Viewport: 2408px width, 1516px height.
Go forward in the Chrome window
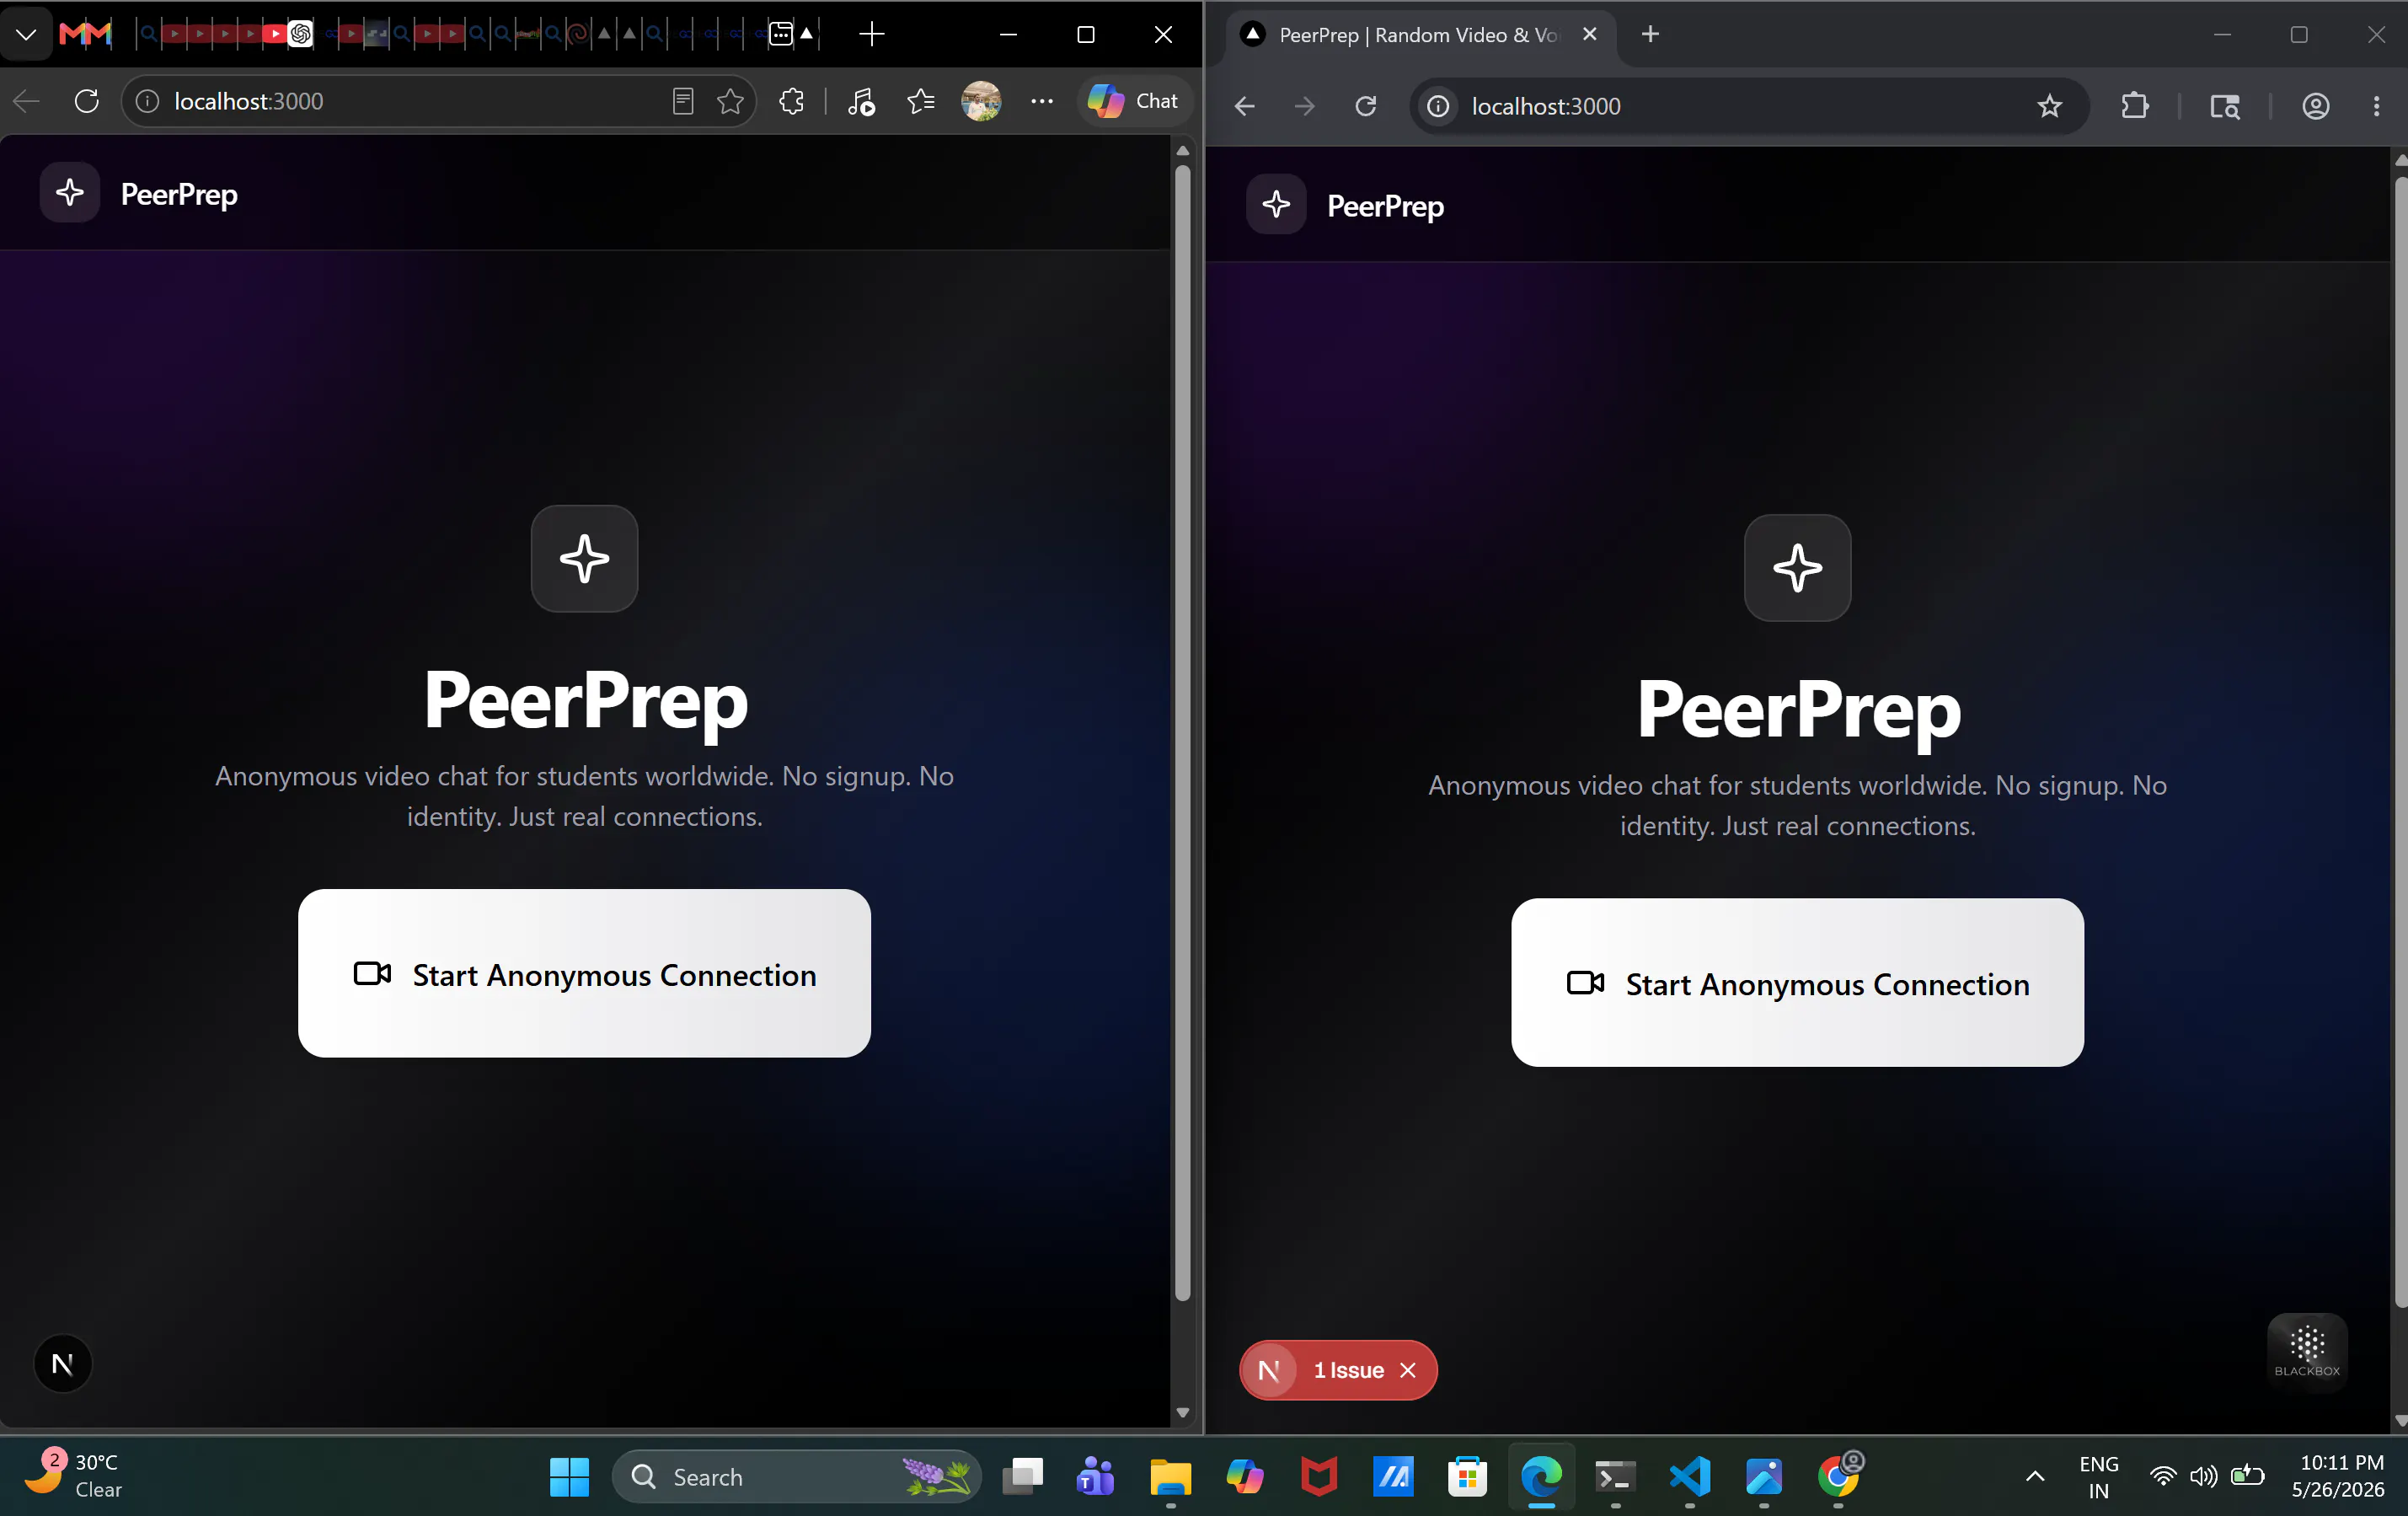1304,106
